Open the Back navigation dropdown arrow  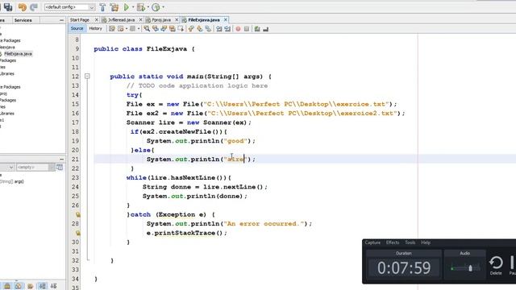(127, 29)
